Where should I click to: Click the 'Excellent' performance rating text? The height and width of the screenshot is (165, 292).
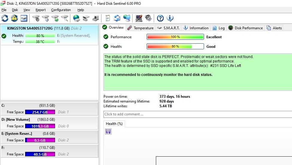[x=214, y=37]
